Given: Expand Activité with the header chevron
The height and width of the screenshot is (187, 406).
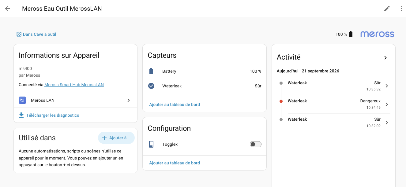Looking at the screenshot, I should tap(385, 57).
